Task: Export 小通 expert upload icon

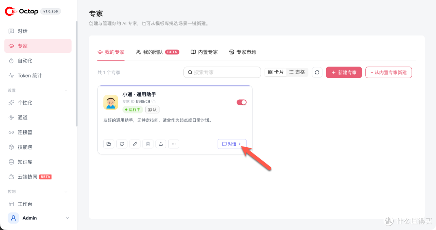Action: coord(161,144)
